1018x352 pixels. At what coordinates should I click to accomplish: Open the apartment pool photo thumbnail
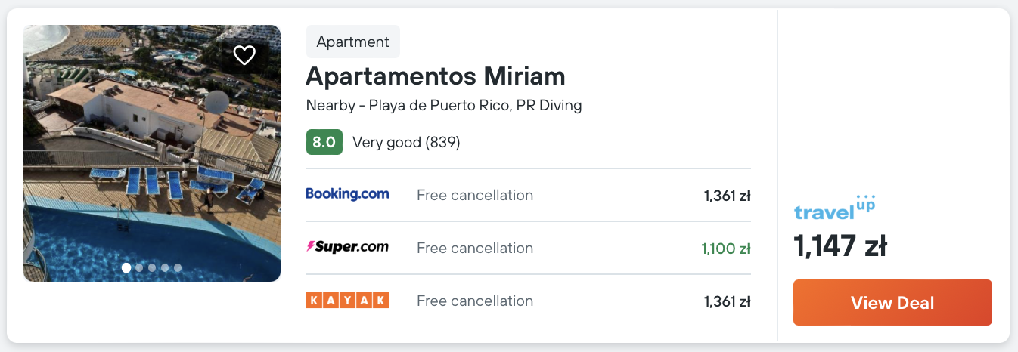tap(151, 151)
